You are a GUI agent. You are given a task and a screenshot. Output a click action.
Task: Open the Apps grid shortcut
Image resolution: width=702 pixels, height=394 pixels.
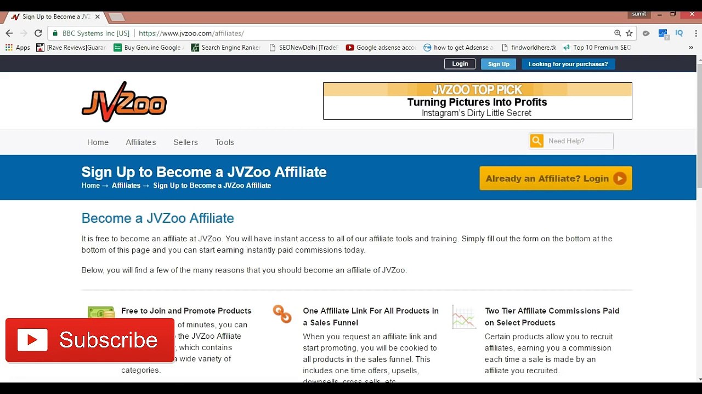[18, 48]
